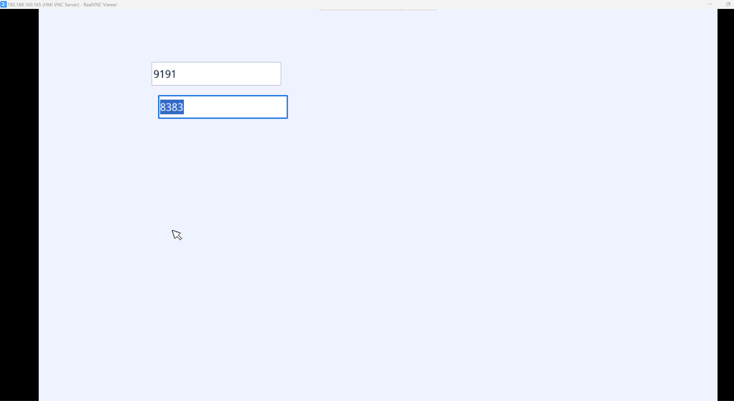Click the highlighted 8383 text selection
The image size is (734, 401).
point(172,107)
